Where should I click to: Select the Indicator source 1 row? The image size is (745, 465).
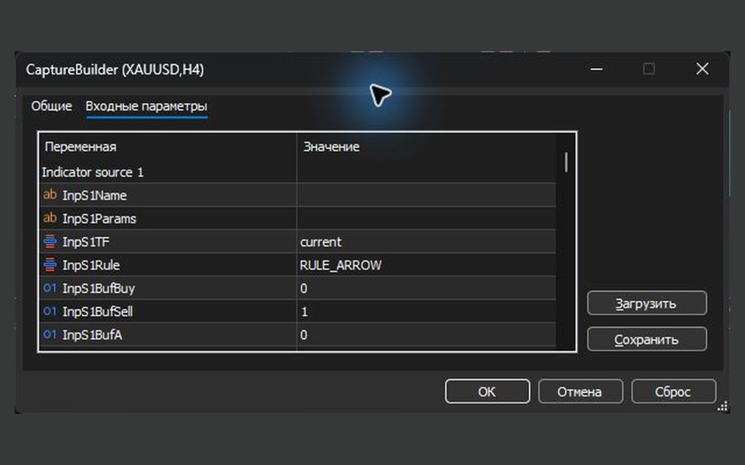pyautogui.click(x=297, y=172)
